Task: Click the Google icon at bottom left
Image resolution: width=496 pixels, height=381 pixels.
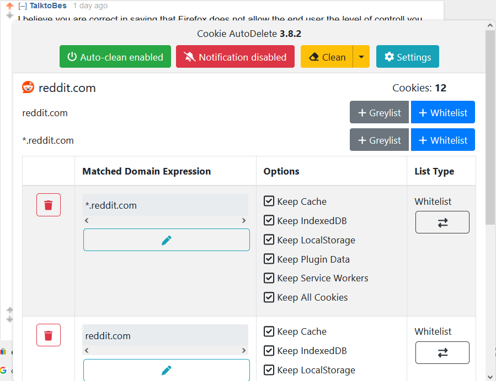Action: 3,371
